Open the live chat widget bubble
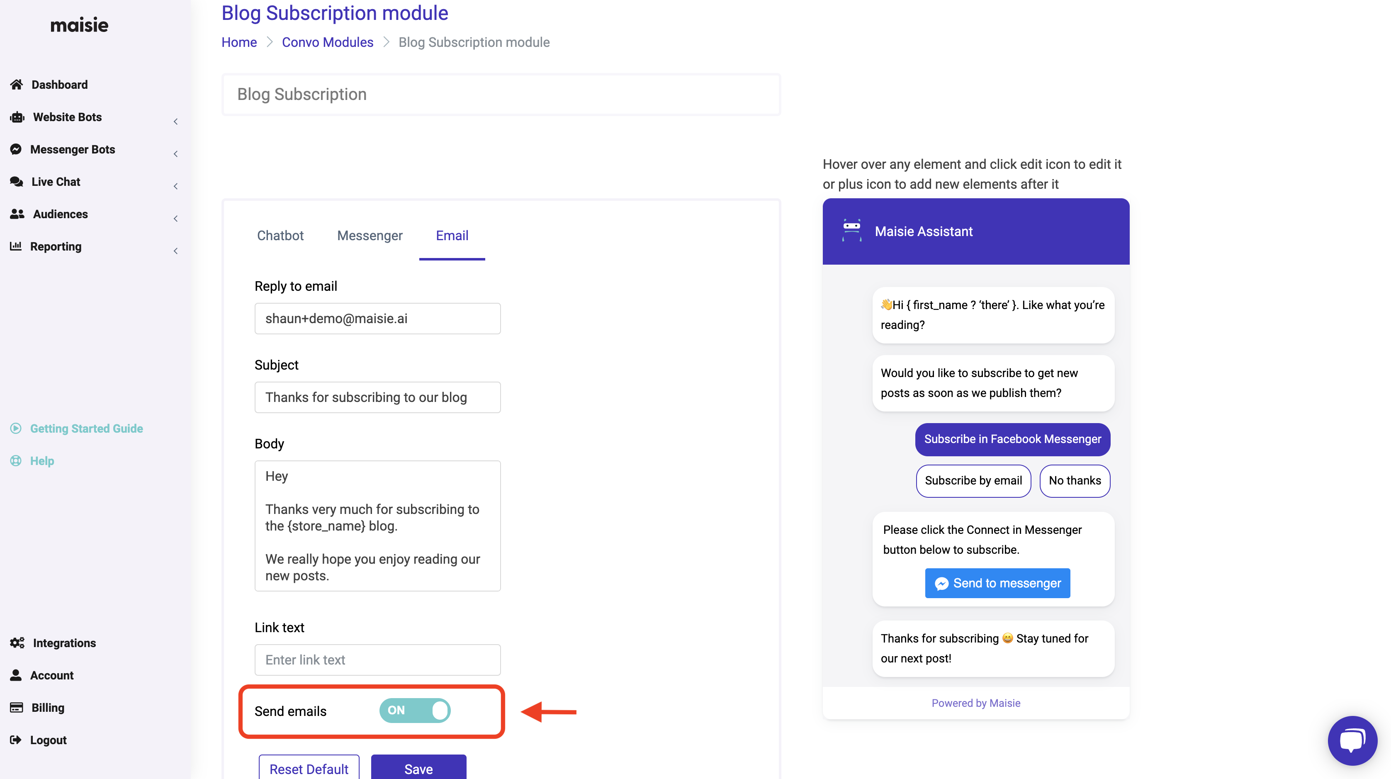Image resolution: width=1391 pixels, height=779 pixels. tap(1352, 740)
